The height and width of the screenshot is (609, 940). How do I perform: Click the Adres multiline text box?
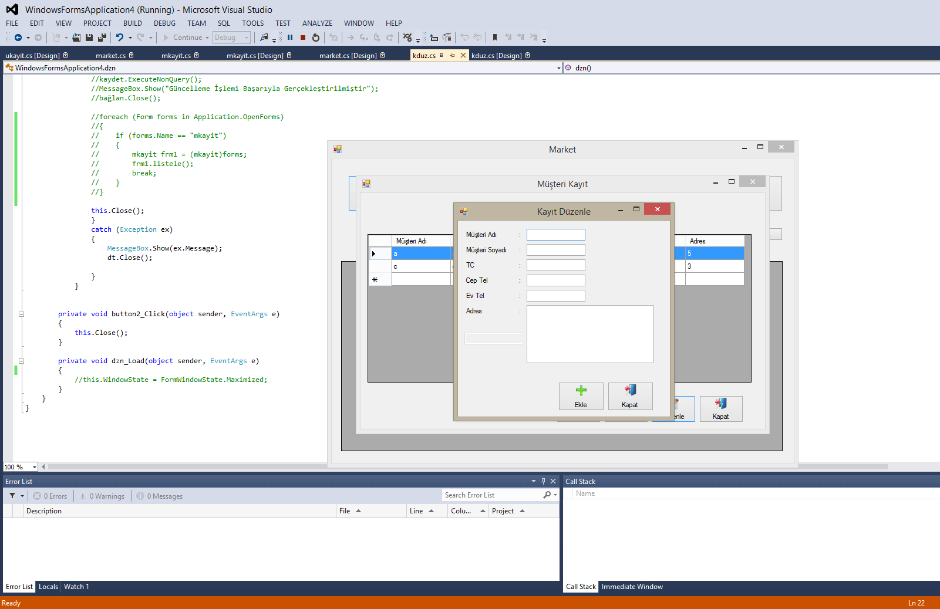tap(590, 334)
